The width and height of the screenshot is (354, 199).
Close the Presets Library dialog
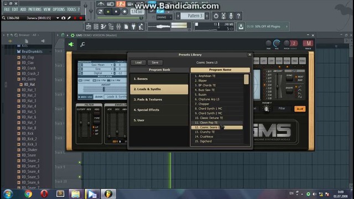249,55
